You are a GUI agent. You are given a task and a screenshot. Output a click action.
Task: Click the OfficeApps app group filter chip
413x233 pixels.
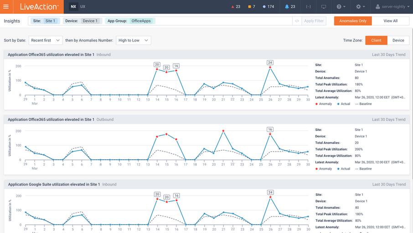click(x=130, y=21)
